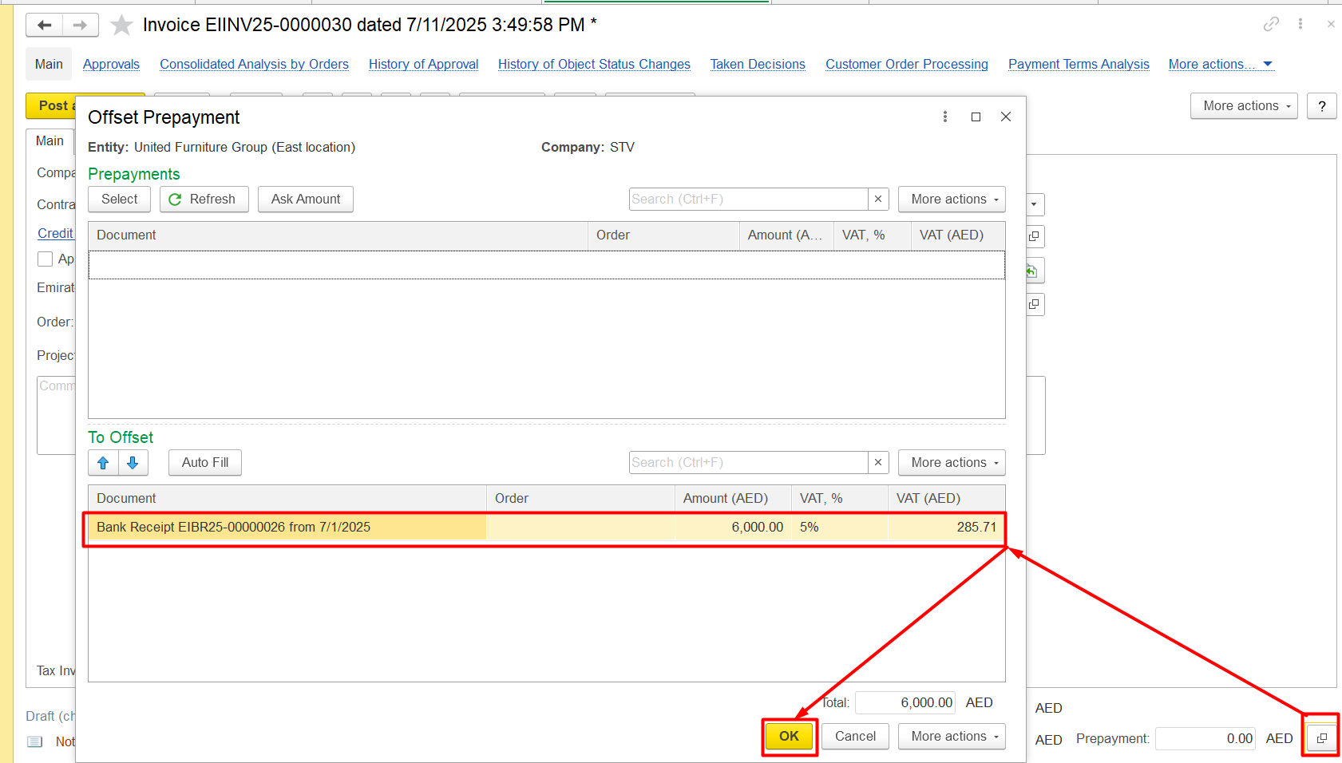
Task: Click VAT, % header in To Offset table
Action: pos(840,498)
